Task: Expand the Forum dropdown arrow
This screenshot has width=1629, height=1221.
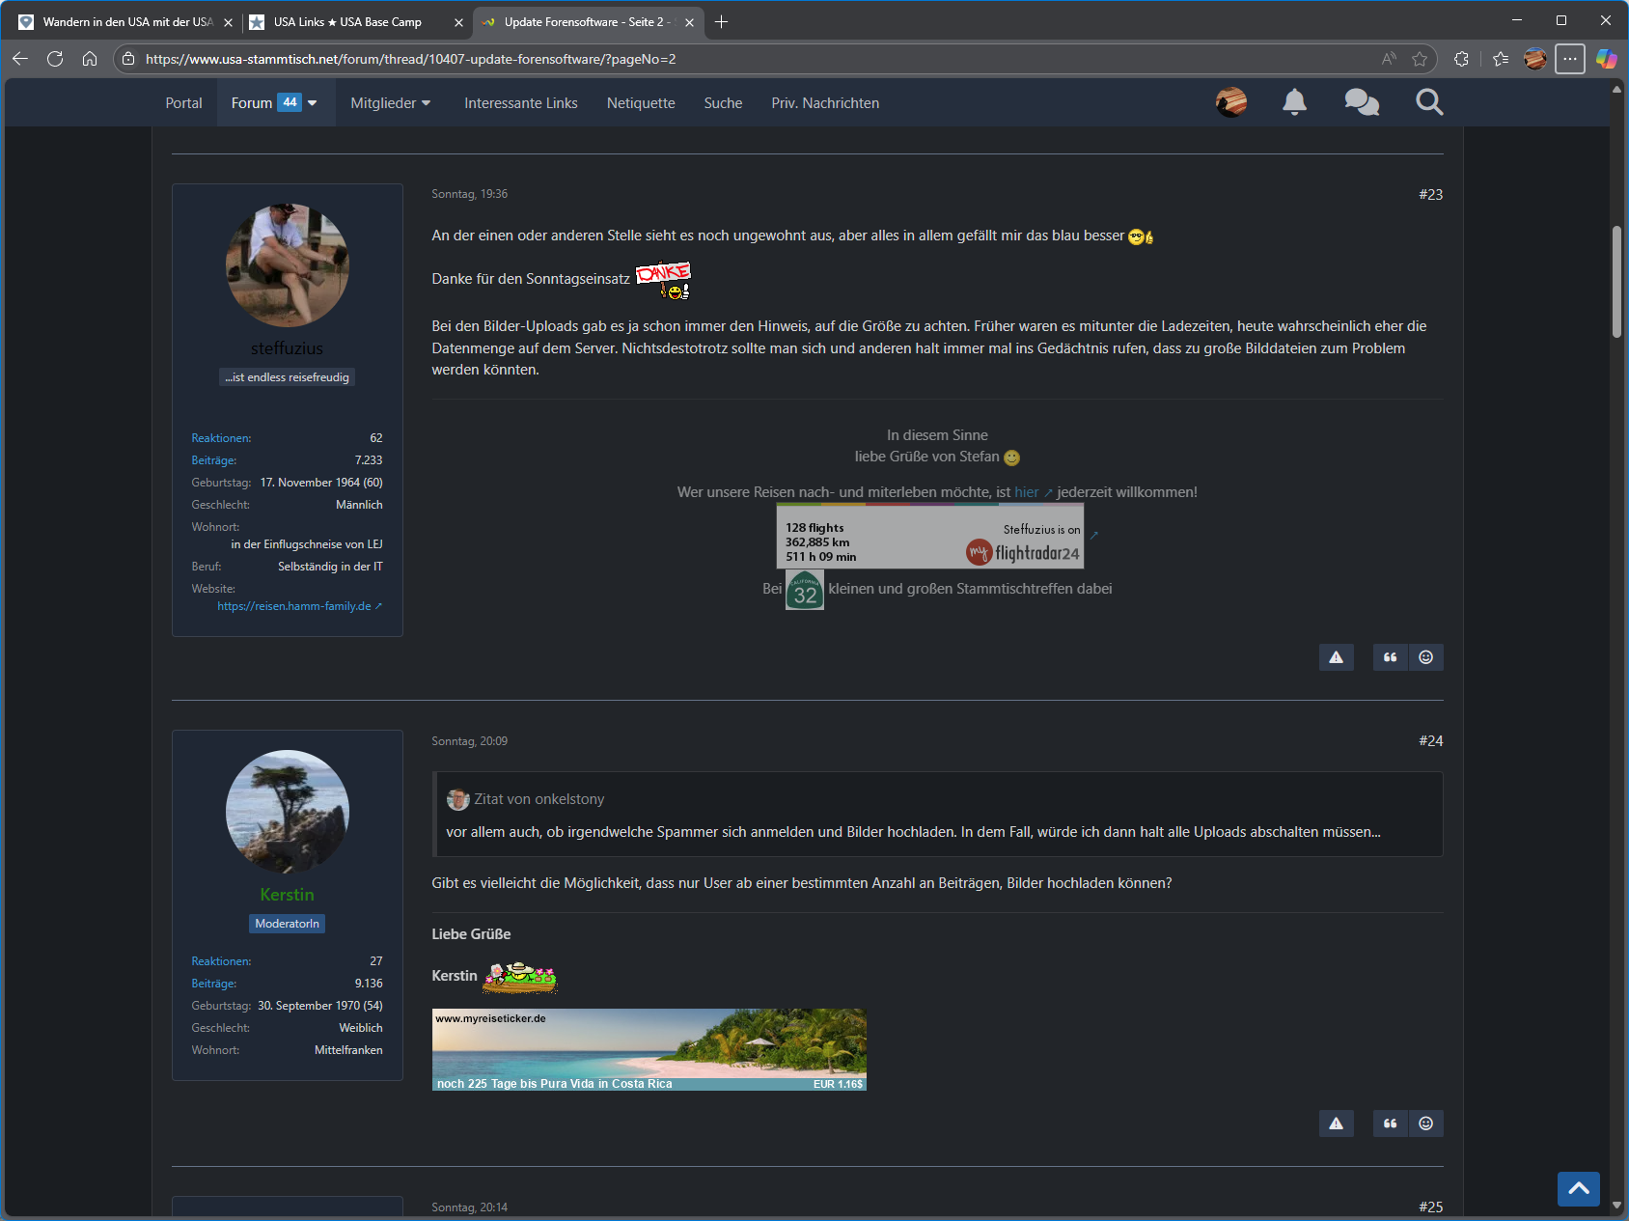Action: tap(313, 103)
